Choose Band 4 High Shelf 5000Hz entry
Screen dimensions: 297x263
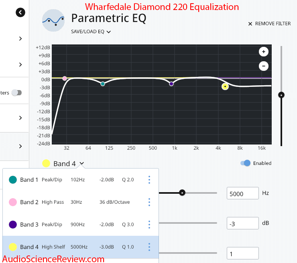tap(81, 247)
